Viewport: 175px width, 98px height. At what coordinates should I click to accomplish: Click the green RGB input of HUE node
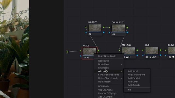click(x=143, y=50)
